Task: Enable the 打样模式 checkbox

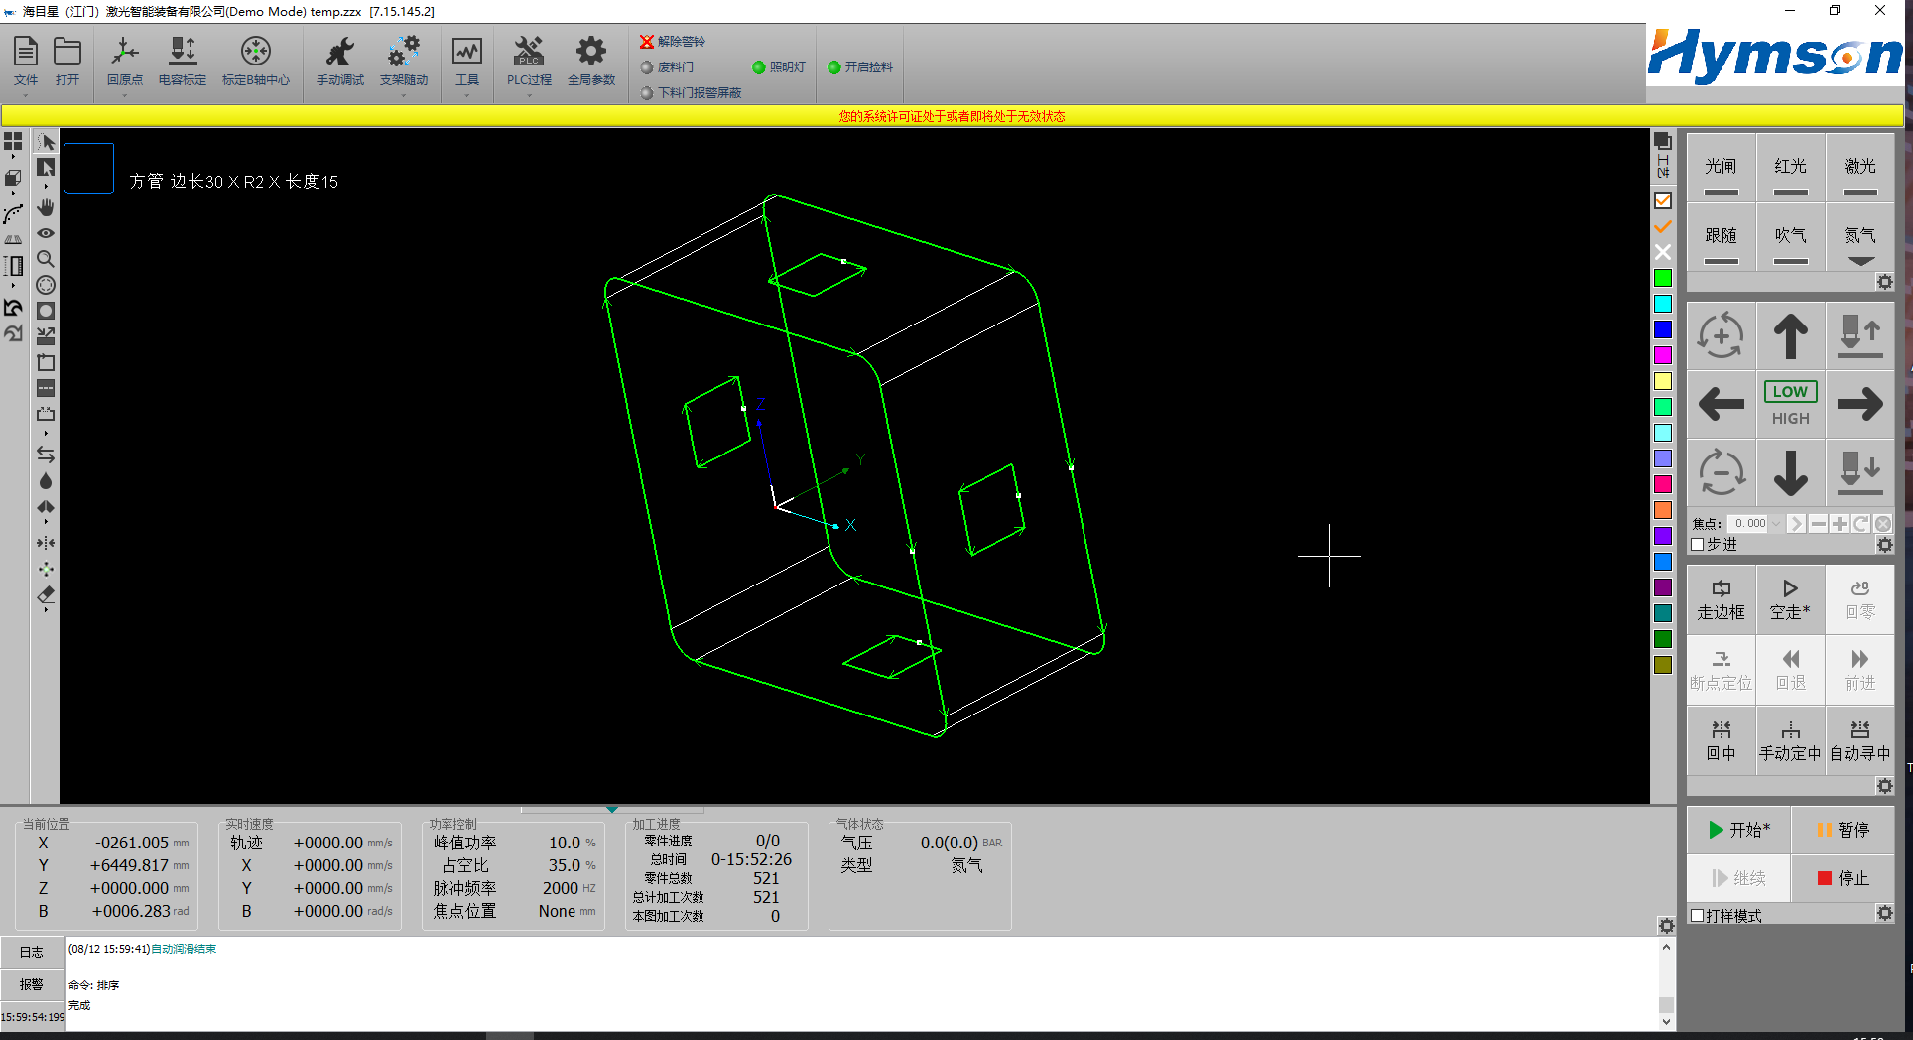Action: coord(1698,916)
